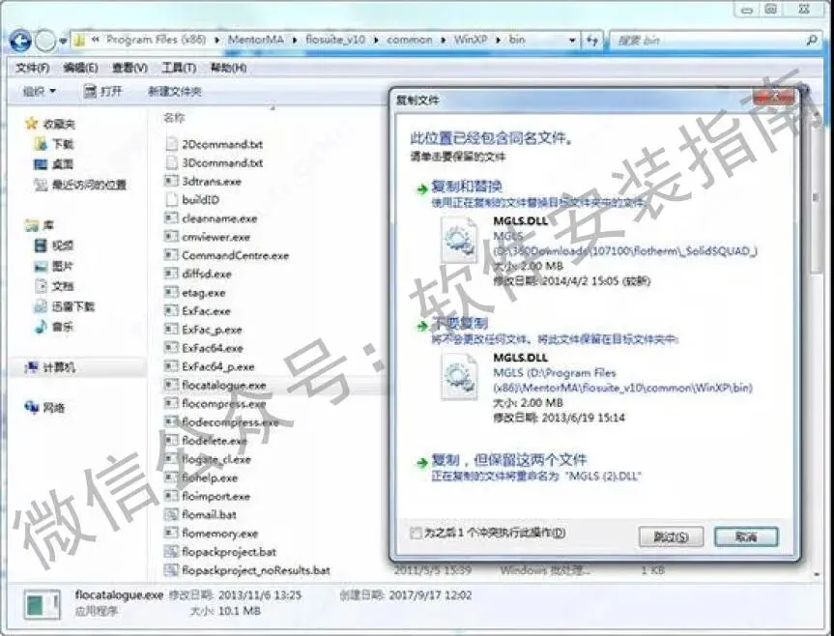
Task: Click the flocatalogue.exe file icon
Action: (x=171, y=385)
